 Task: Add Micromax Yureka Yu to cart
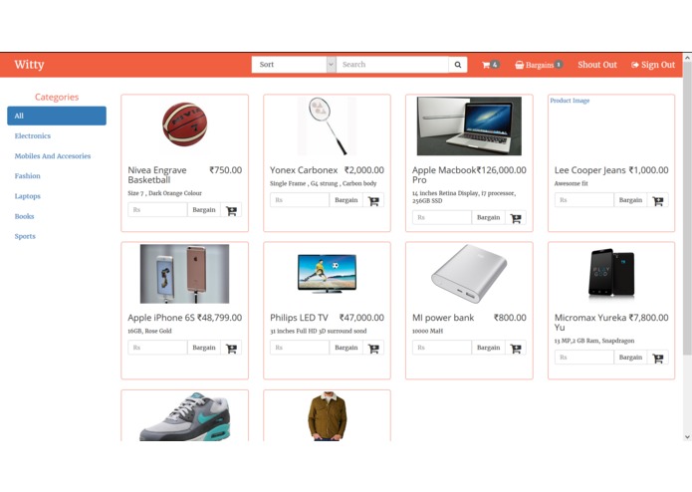pos(658,358)
